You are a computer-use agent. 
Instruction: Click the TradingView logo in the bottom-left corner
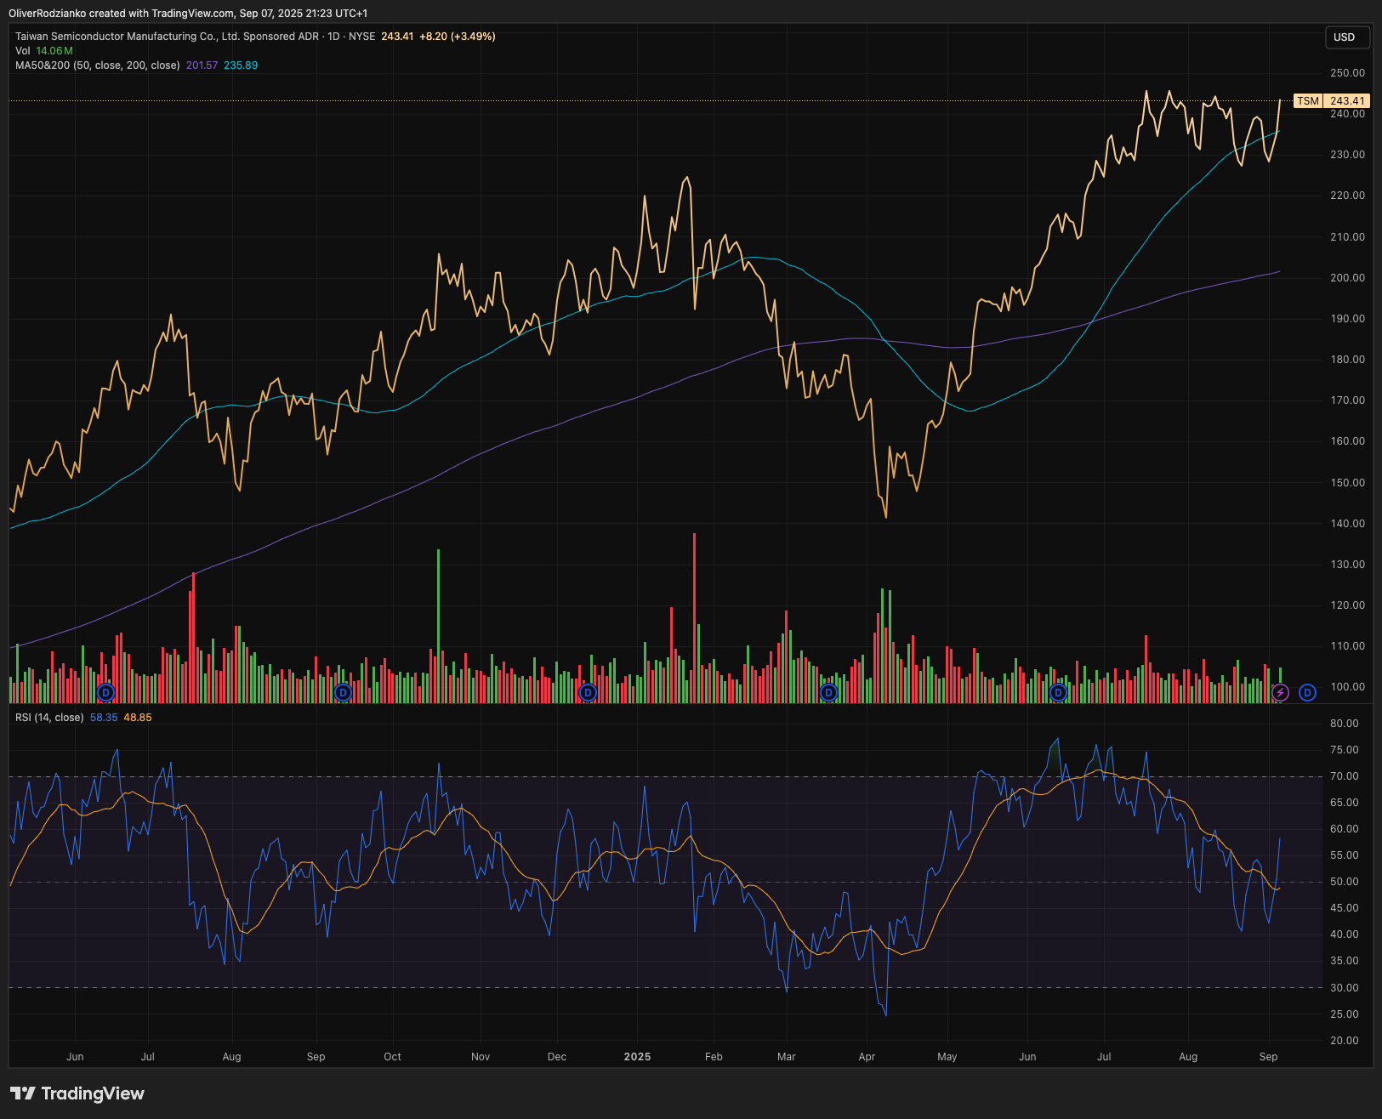(x=77, y=1093)
